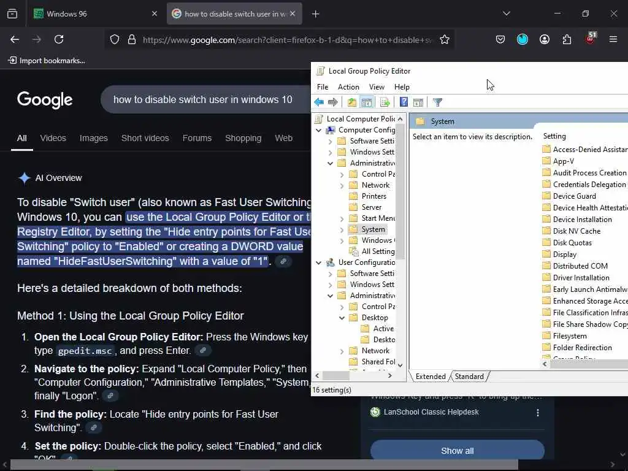Open the Help menu
628x471 pixels.
(x=402, y=87)
